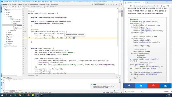Click the 4 spaces indent indicator

point(116,93)
